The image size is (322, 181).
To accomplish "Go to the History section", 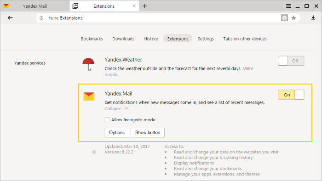I will (151, 39).
